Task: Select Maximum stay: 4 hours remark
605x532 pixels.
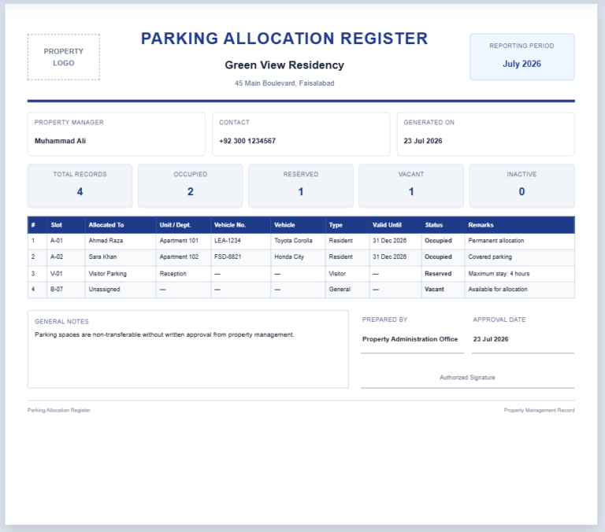Action: point(499,274)
